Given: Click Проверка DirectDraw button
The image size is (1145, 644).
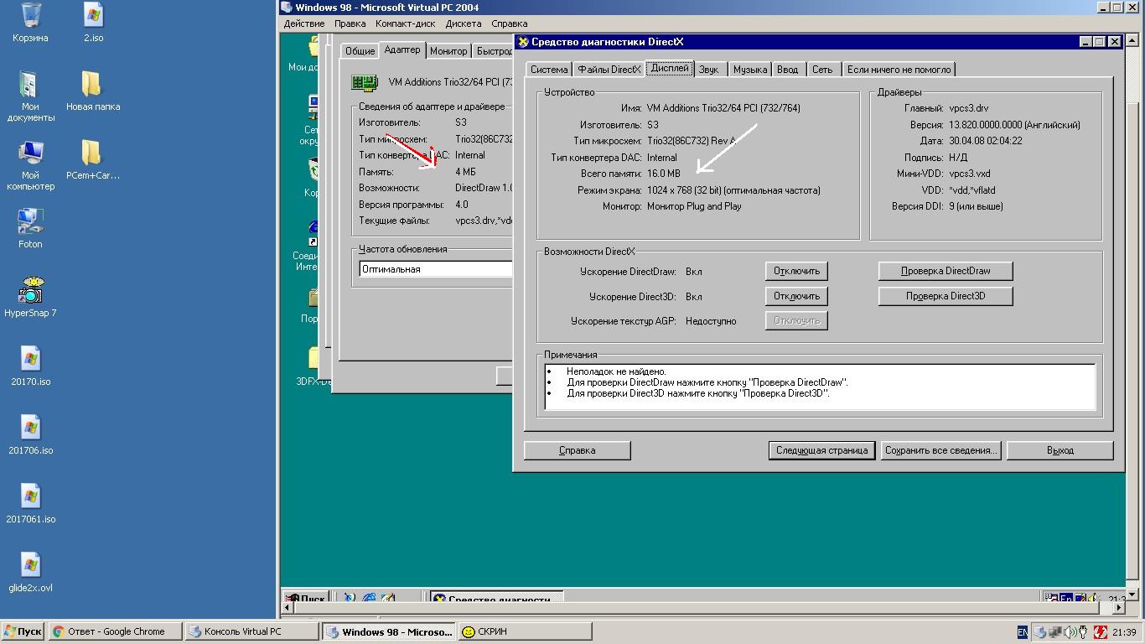Looking at the screenshot, I should point(946,271).
